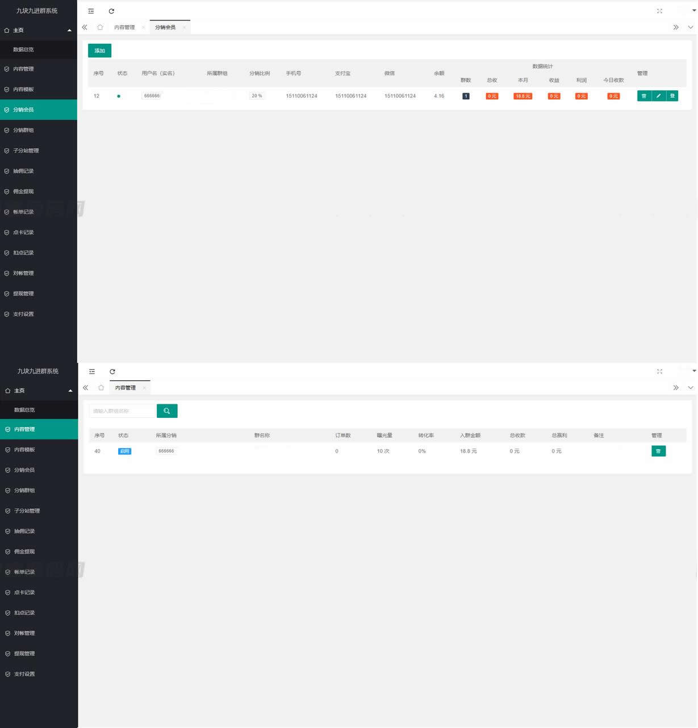Toggle the green status dot for member 12
Screen dimensions: 698x728
tap(119, 96)
